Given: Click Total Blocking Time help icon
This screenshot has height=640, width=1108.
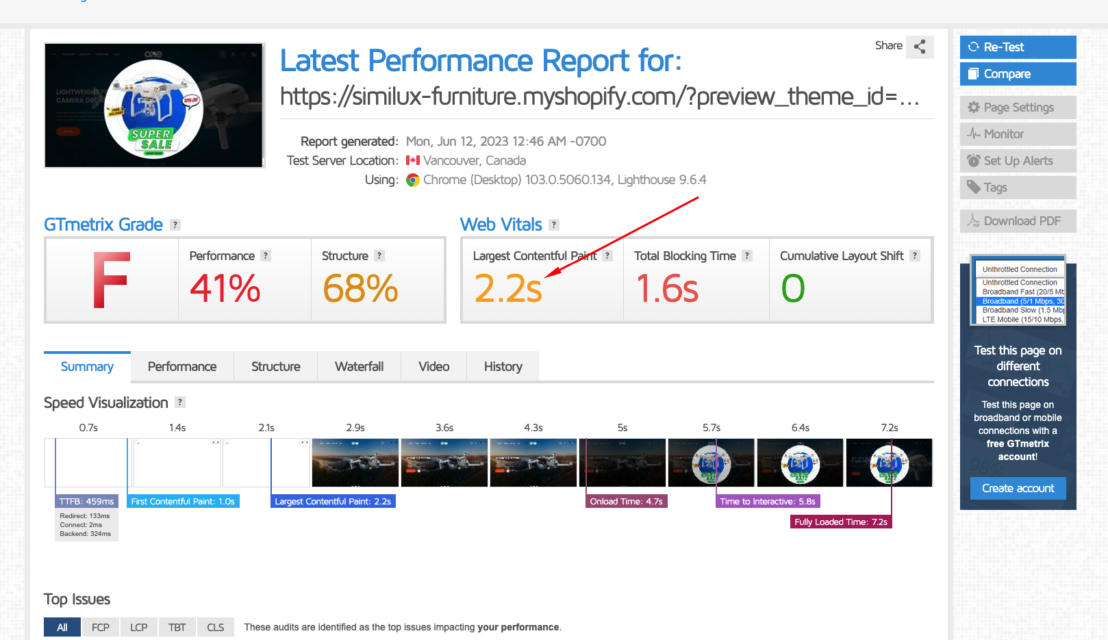Looking at the screenshot, I should click(747, 255).
